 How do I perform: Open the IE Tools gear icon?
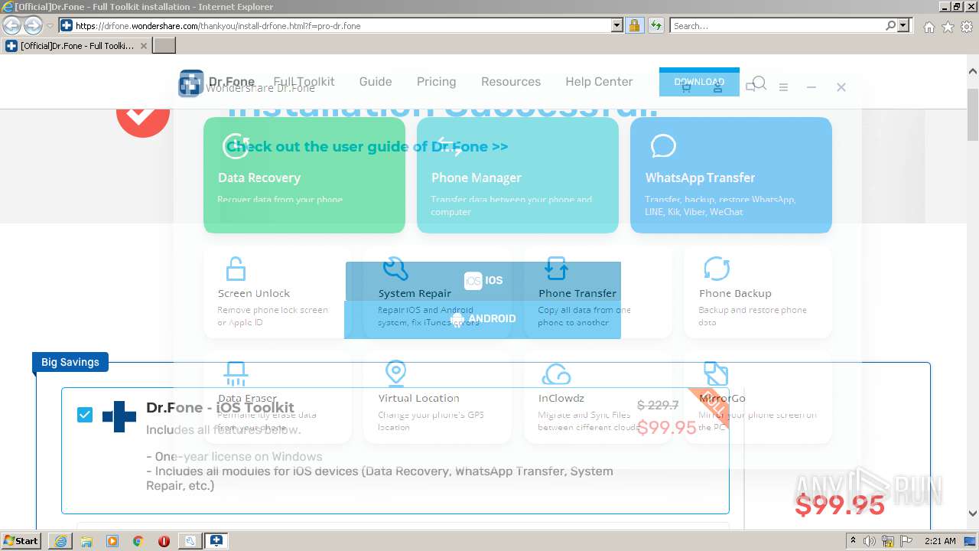point(967,27)
